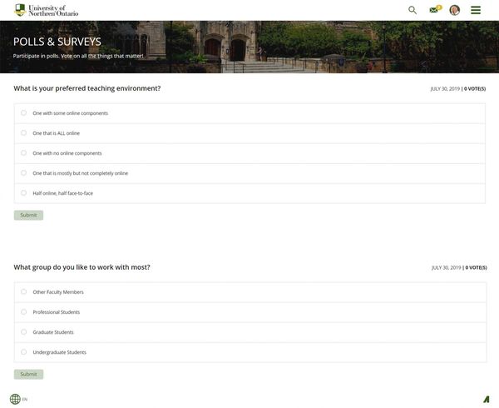Viewport: 499px width, 408px height.
Task: Click the EN language label
Action: click(25, 400)
